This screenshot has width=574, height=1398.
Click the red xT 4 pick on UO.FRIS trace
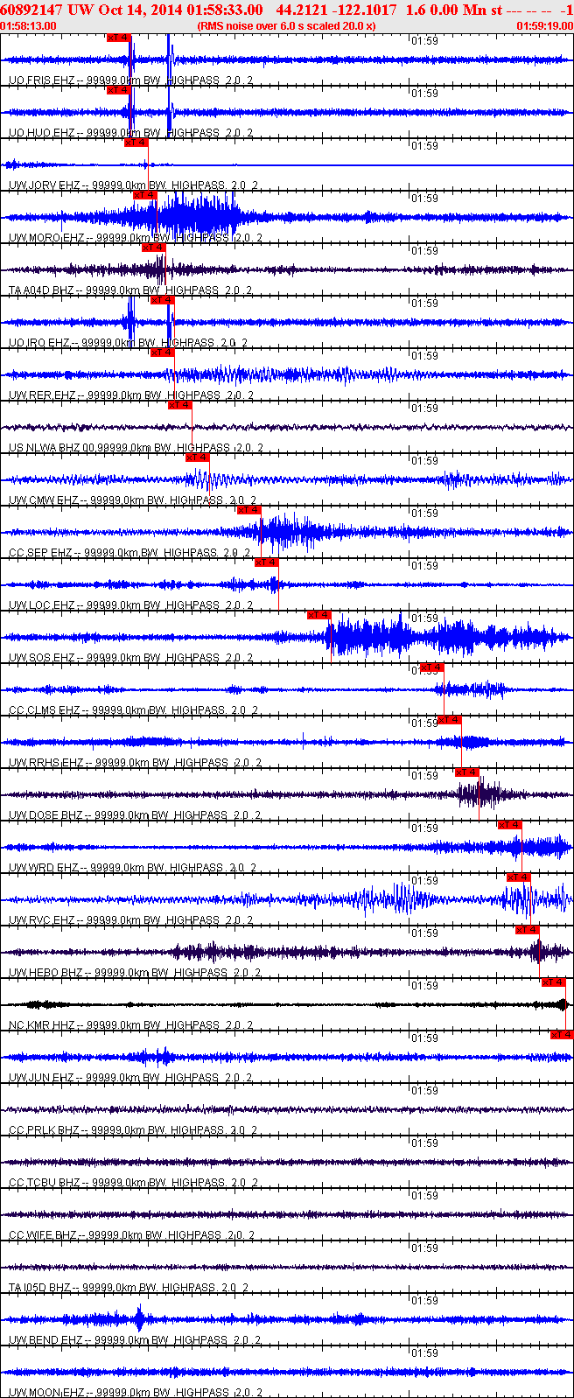pos(118,38)
